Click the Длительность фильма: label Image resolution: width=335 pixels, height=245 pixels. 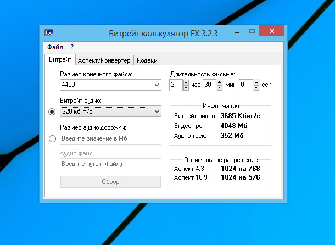202,74
